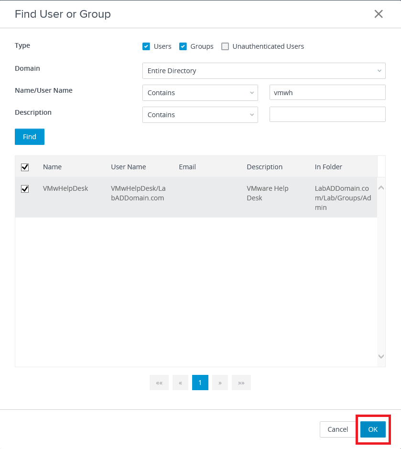Uncheck the Users type checkbox

[146, 46]
